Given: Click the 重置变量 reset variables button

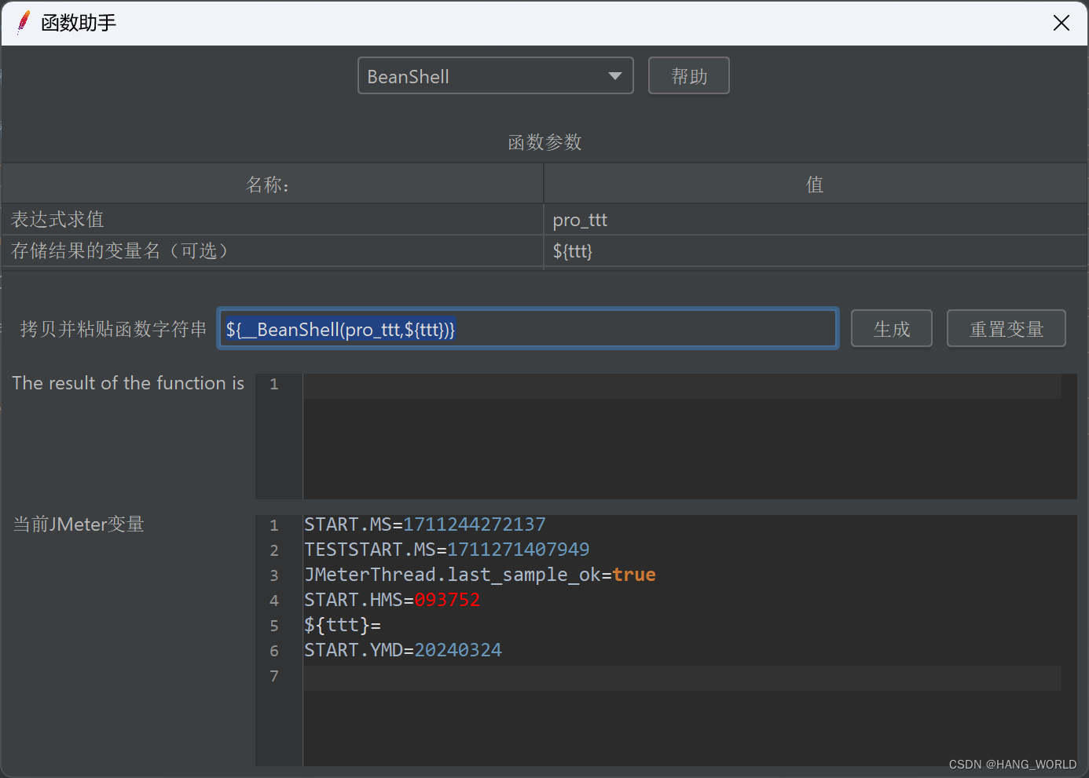Looking at the screenshot, I should [x=1006, y=329].
